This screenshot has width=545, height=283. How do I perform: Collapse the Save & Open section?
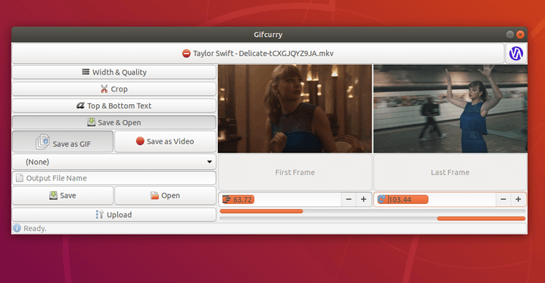pyautogui.click(x=114, y=122)
